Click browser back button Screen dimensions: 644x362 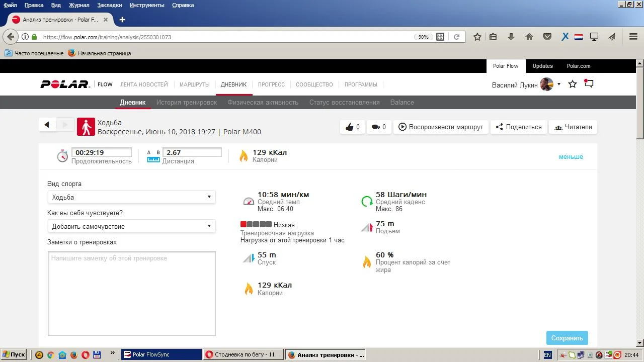click(11, 37)
